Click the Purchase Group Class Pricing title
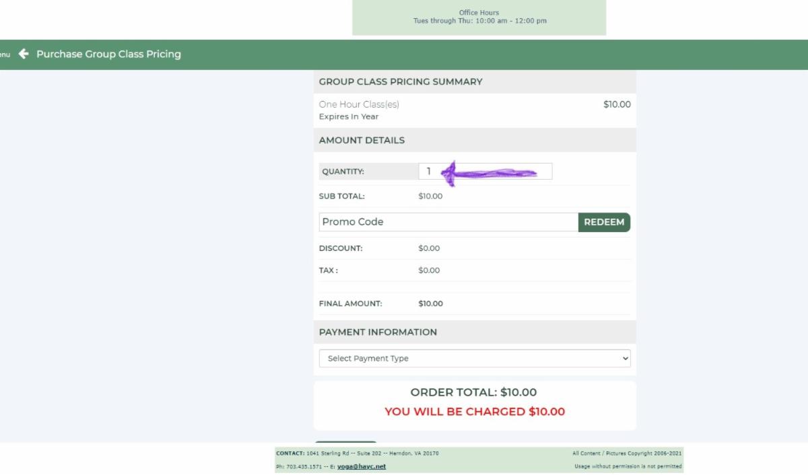808x475 pixels. 108,54
